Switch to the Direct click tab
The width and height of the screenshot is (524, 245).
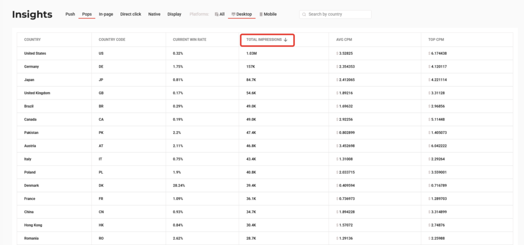pyautogui.click(x=130, y=14)
